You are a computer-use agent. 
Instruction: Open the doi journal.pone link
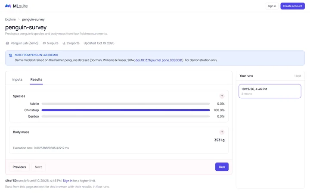159,60
